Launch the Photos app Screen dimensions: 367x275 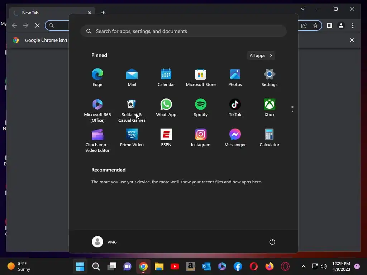tap(235, 78)
